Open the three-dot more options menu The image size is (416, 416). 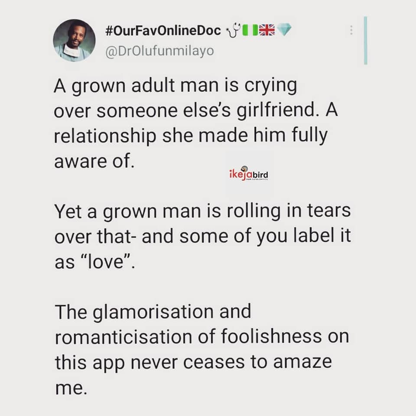click(351, 30)
